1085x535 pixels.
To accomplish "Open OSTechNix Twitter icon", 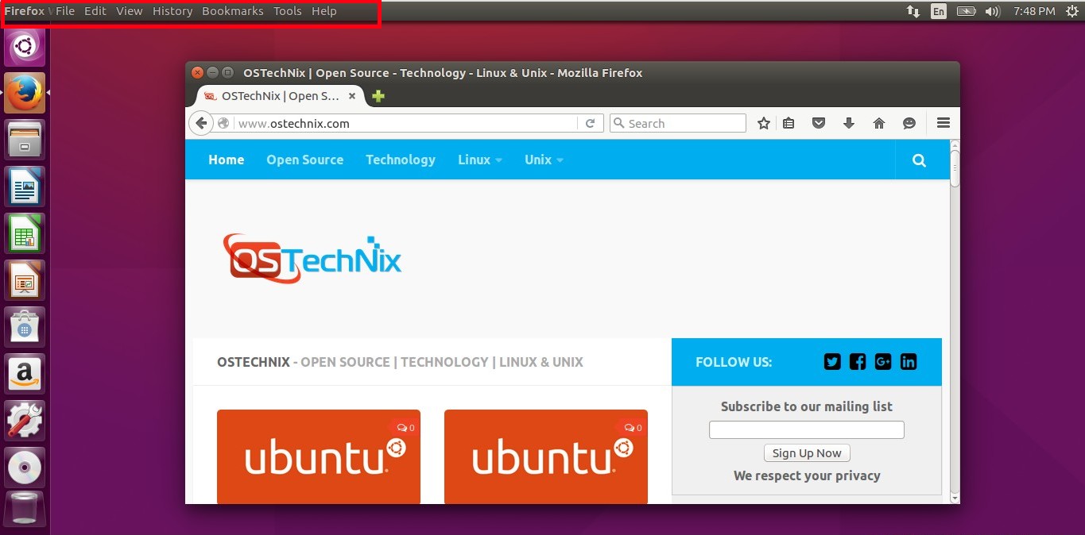I will [832, 362].
